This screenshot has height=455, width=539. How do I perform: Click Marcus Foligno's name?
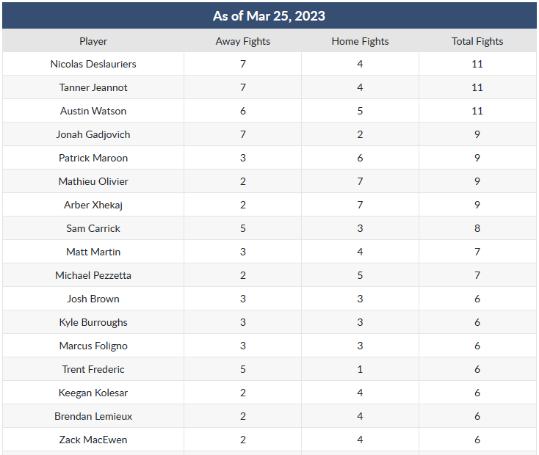tap(93, 346)
